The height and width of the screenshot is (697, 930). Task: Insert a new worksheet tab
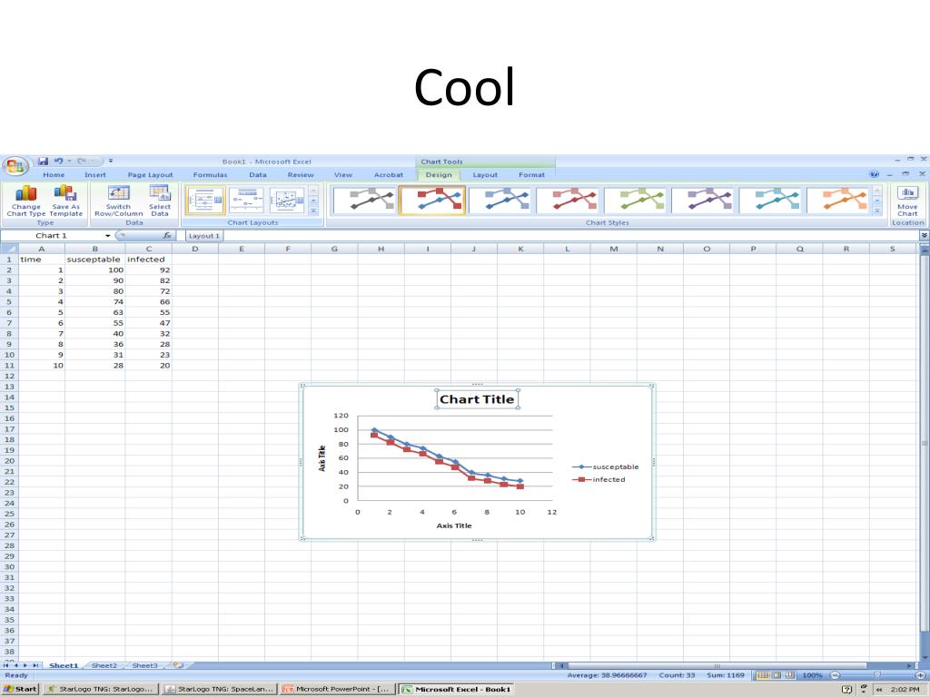point(177,665)
